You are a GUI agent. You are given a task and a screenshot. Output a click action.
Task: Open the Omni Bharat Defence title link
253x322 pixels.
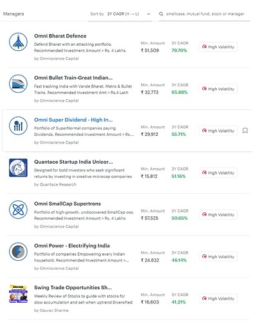point(60,36)
